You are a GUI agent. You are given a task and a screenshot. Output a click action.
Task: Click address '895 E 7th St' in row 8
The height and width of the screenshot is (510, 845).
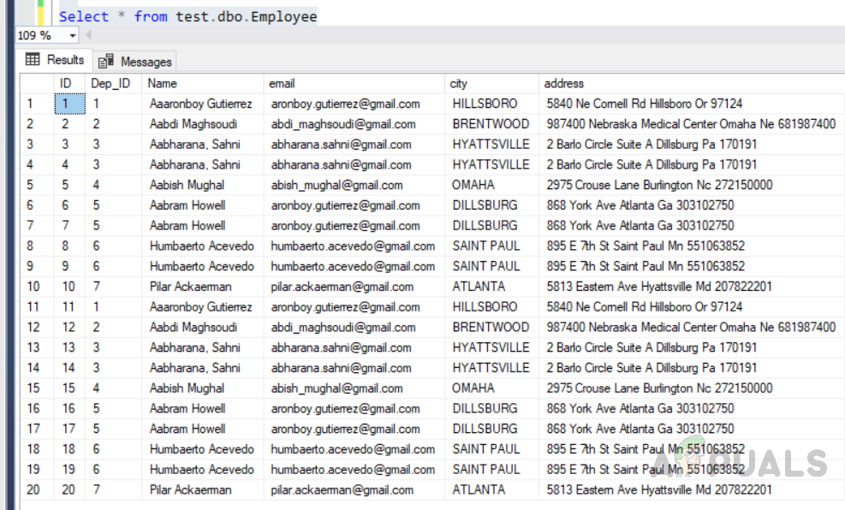pos(578,246)
